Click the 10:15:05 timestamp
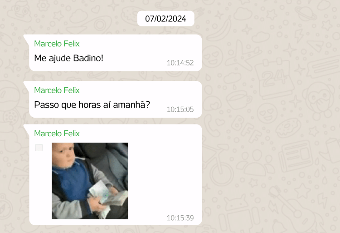Screen dimensions: 340x233 point(180,109)
